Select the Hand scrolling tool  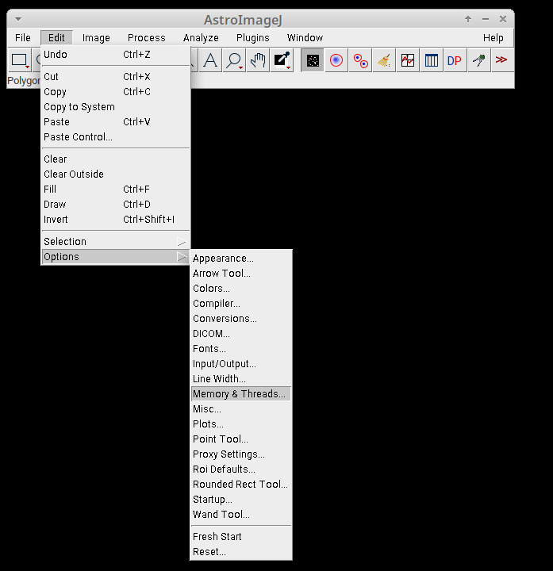[258, 60]
